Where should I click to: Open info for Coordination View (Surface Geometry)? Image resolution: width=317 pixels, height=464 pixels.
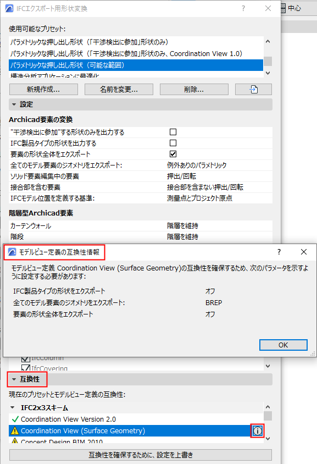pyautogui.click(x=257, y=431)
